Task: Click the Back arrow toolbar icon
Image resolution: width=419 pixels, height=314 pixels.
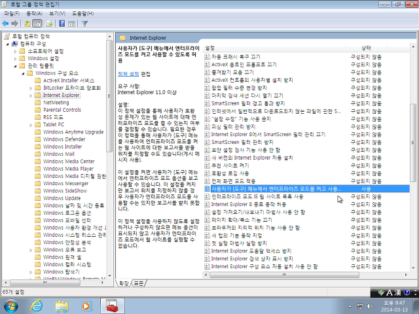Action: coord(5,24)
